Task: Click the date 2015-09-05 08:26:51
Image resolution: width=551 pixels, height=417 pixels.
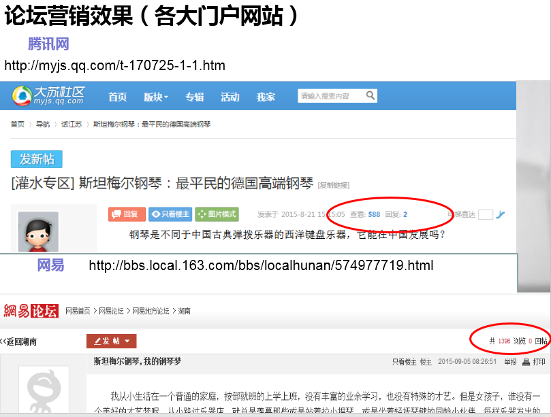Action: pyautogui.click(x=467, y=362)
